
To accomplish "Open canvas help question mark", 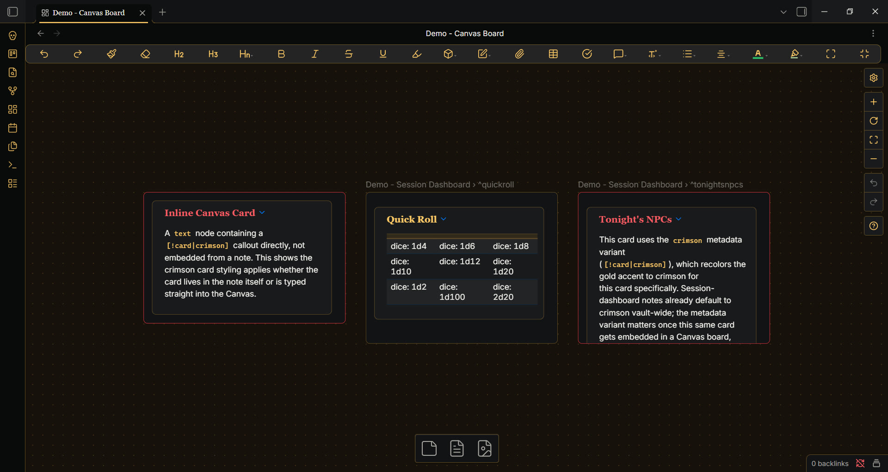I will pyautogui.click(x=874, y=226).
